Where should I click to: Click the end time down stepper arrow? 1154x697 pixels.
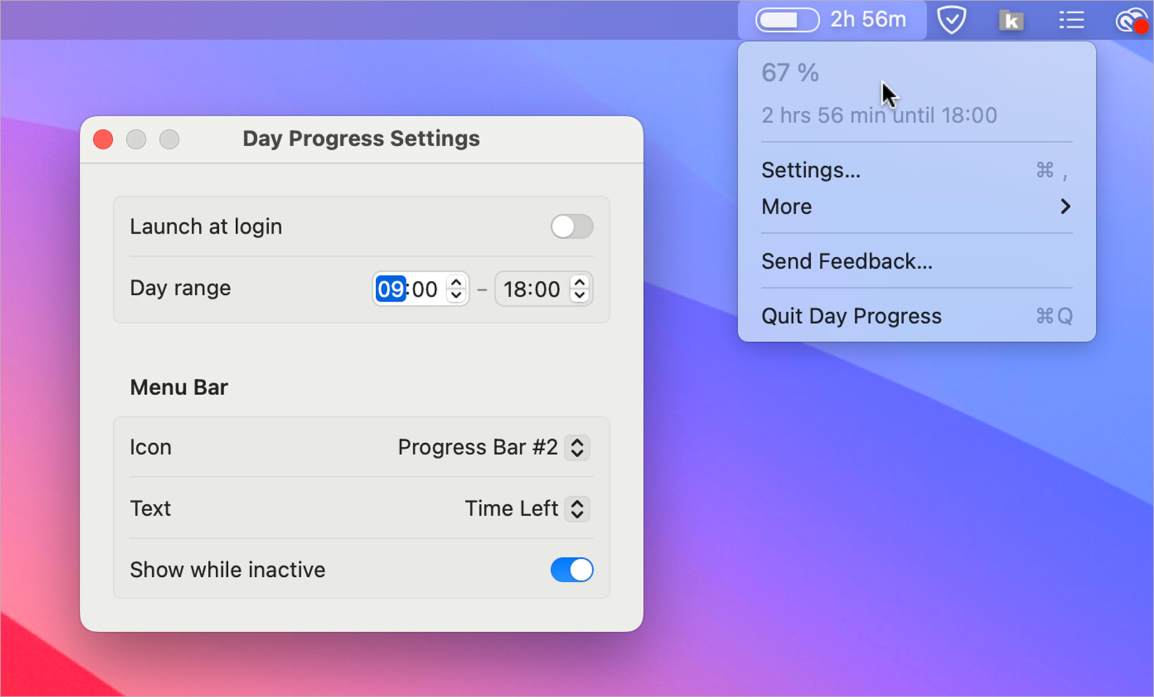tap(579, 295)
